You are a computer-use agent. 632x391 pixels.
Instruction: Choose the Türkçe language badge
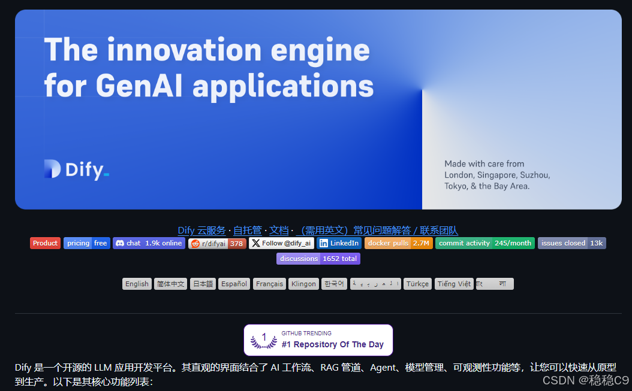point(417,284)
